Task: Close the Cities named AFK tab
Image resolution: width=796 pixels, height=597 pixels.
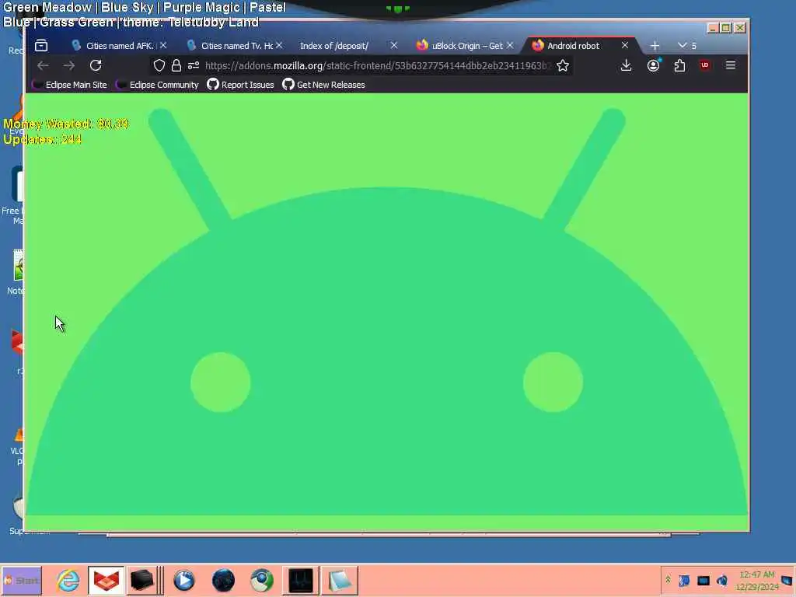Action: [x=163, y=45]
